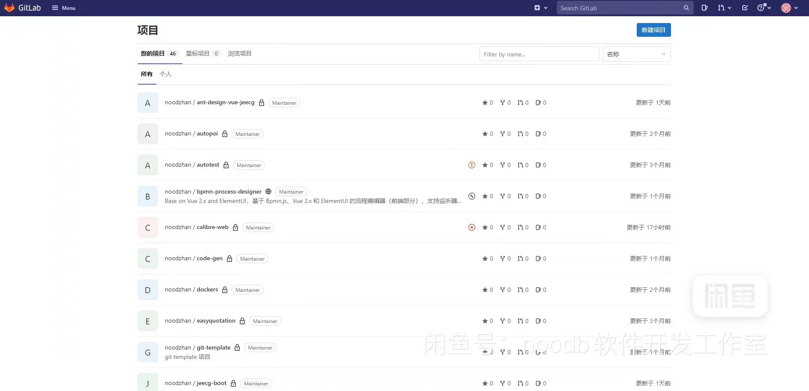
Task: Click the star count for ant-design-vue-jeecg
Action: pyautogui.click(x=488, y=103)
